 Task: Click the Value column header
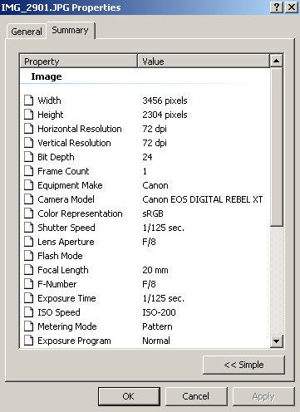tap(204, 61)
